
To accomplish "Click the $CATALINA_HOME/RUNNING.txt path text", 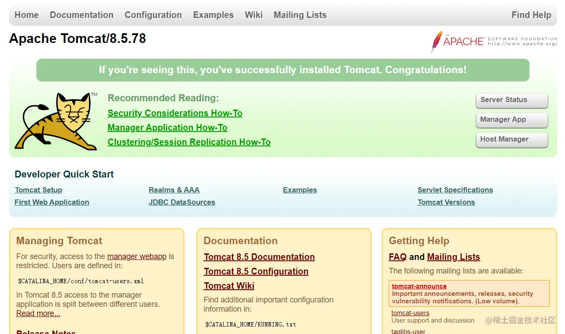I will click(250, 324).
